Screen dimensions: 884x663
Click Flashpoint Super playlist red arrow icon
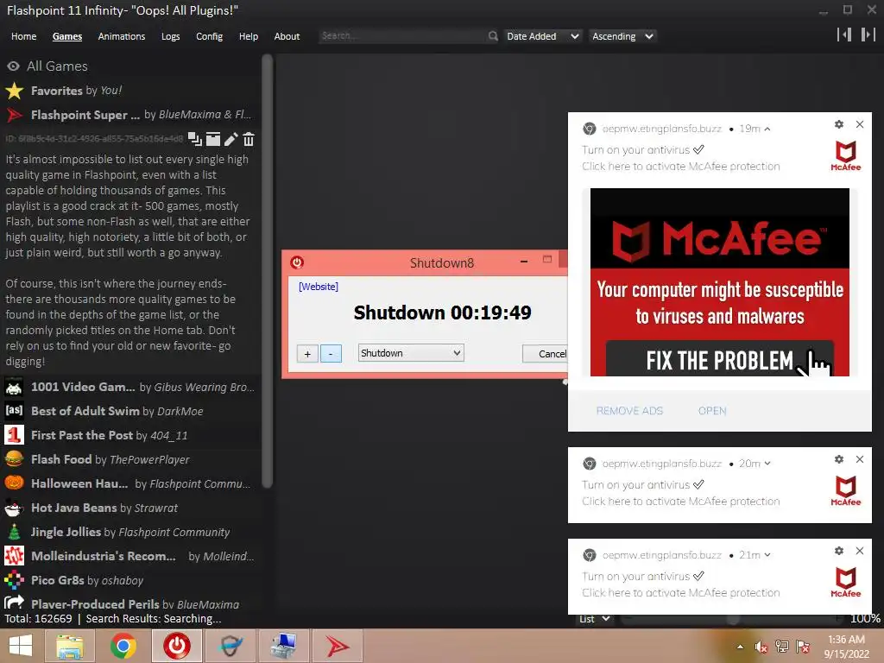[x=14, y=115]
